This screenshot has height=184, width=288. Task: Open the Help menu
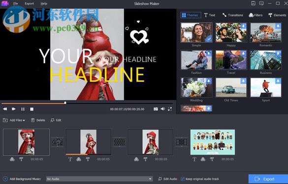pos(44,3)
